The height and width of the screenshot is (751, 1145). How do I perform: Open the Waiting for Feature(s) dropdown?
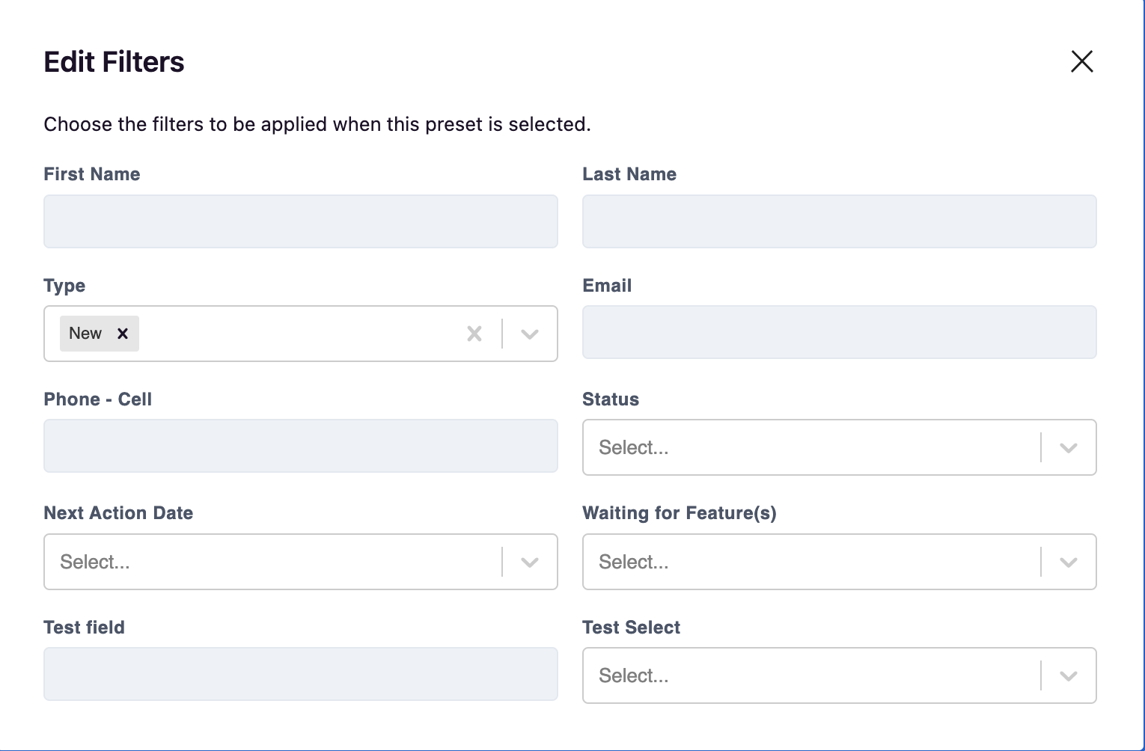coord(1068,562)
